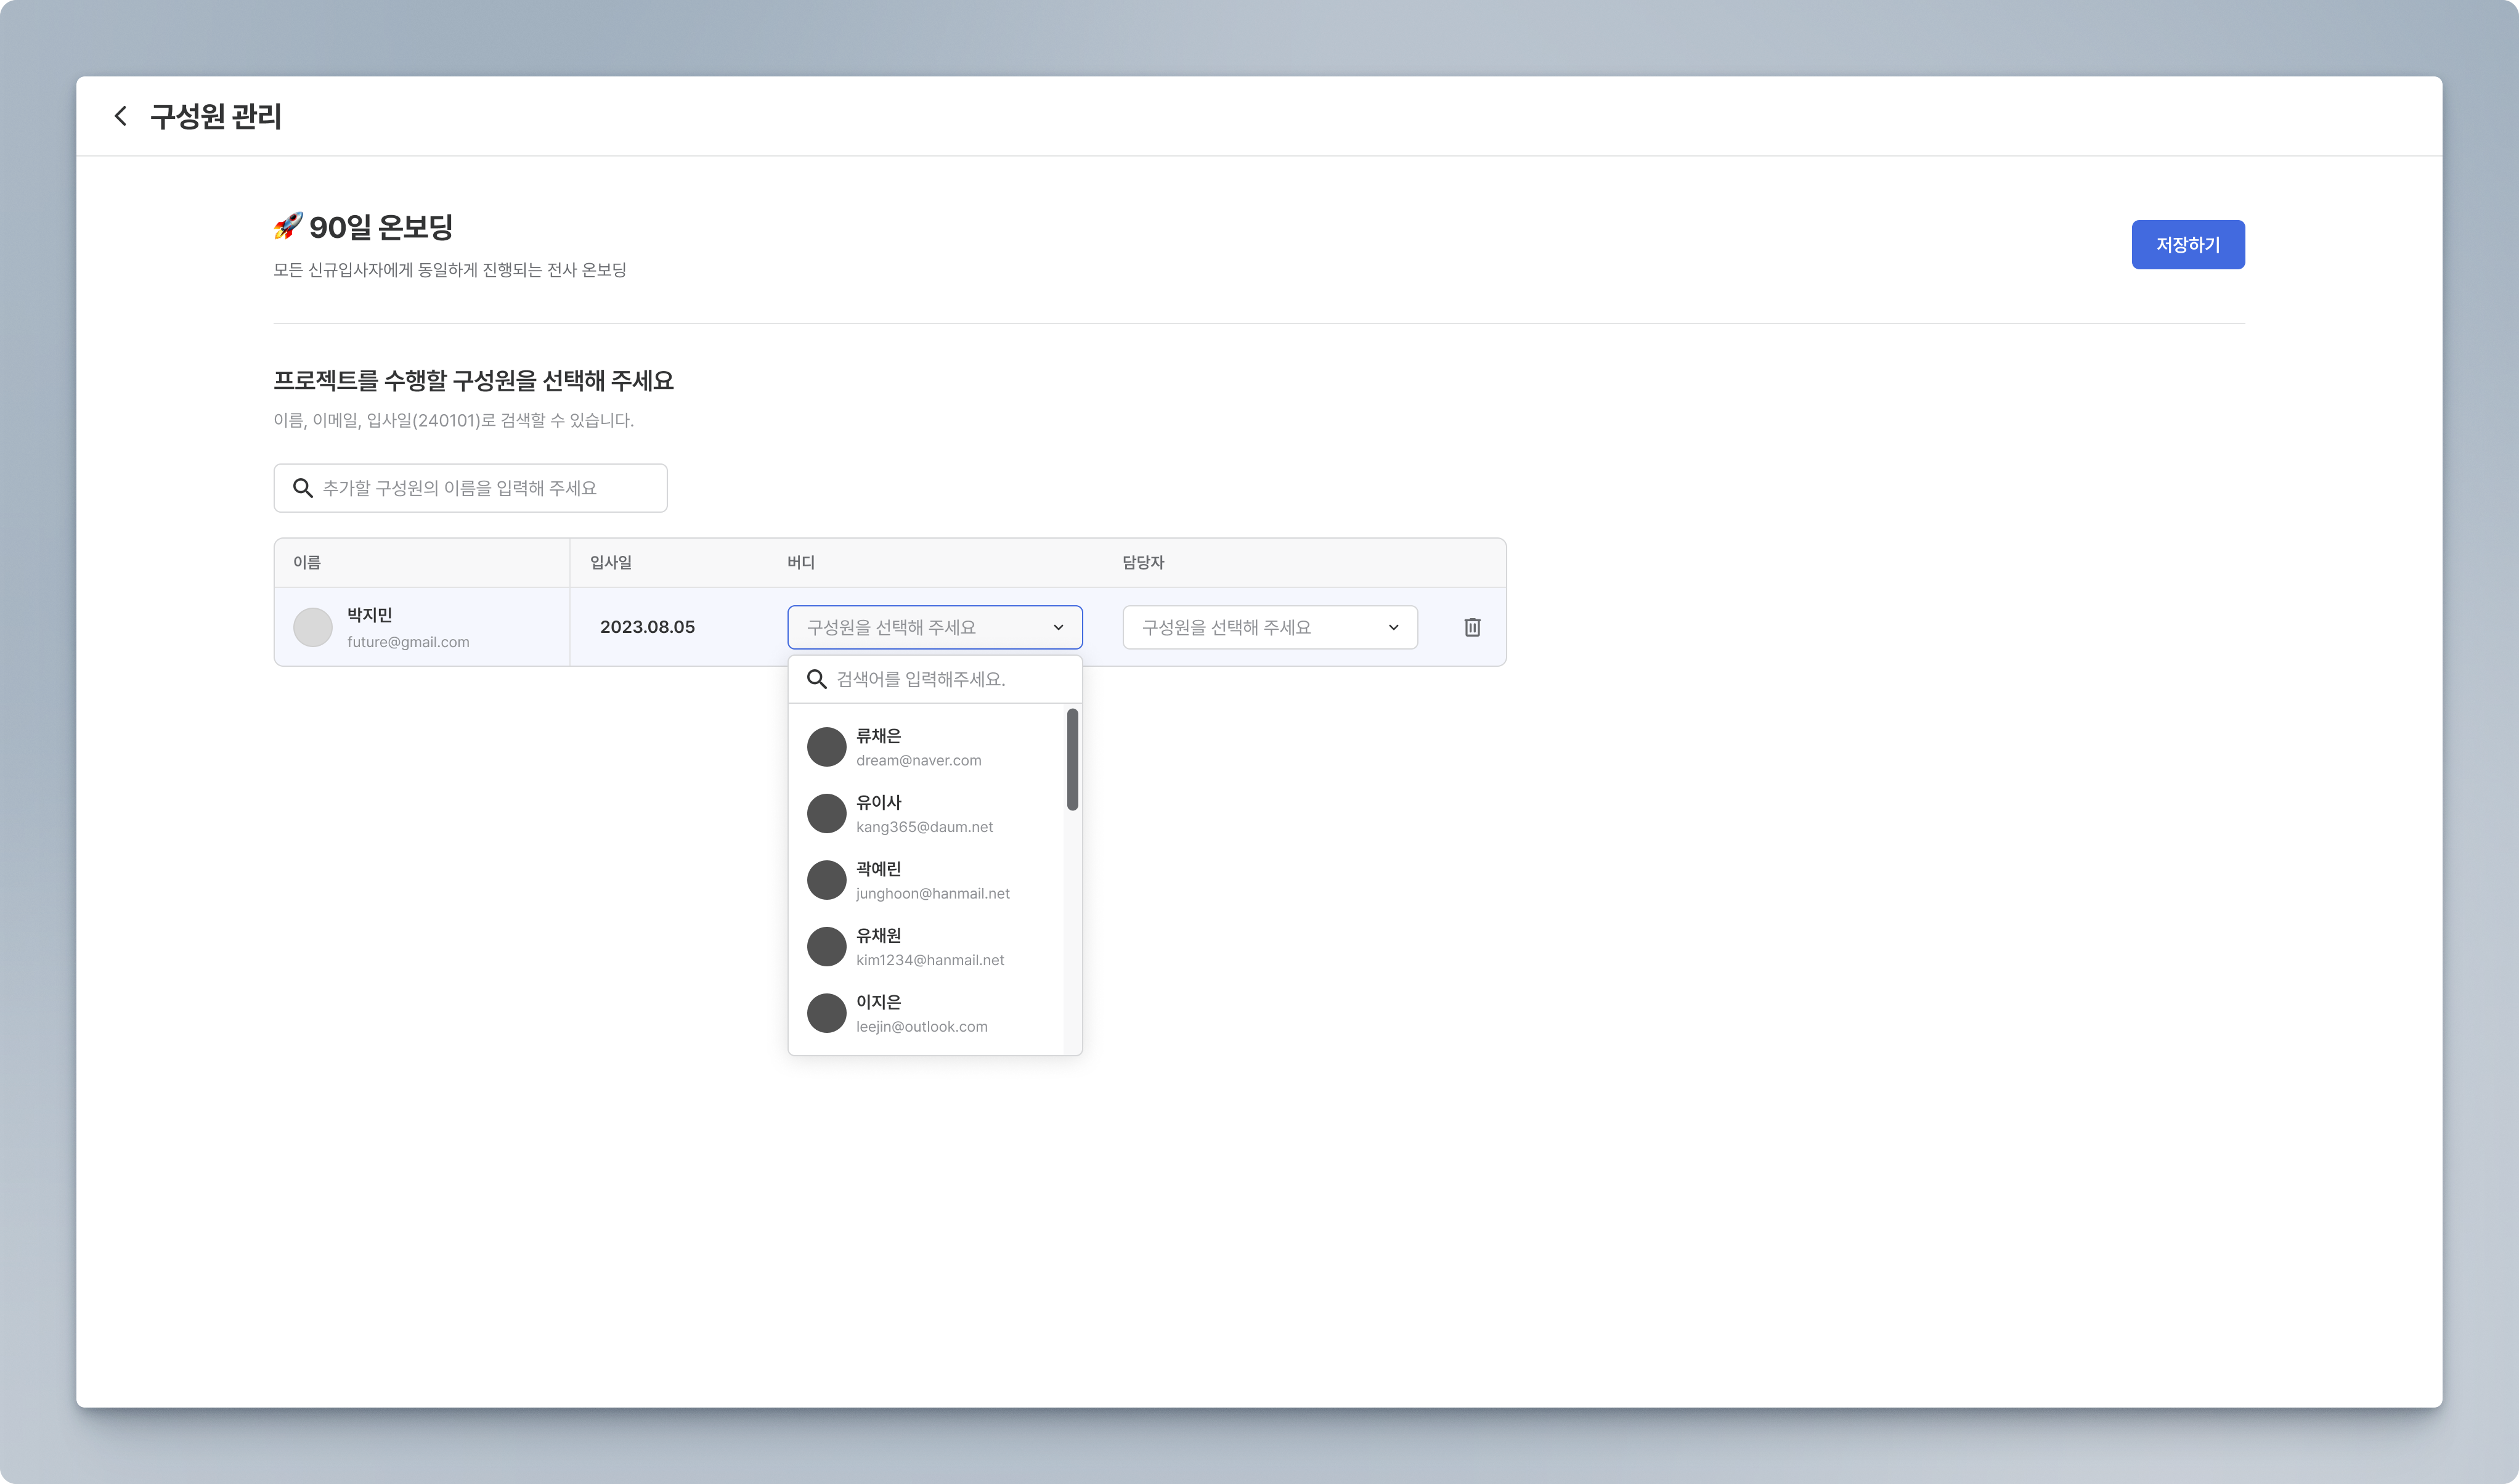Pick 유이사 kang365@daum.net from the list
This screenshot has width=2519, height=1484.
pos(924,814)
